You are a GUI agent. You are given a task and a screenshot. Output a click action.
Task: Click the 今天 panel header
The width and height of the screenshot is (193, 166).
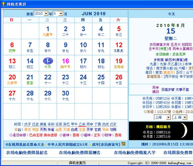pyautogui.click(x=171, y=14)
